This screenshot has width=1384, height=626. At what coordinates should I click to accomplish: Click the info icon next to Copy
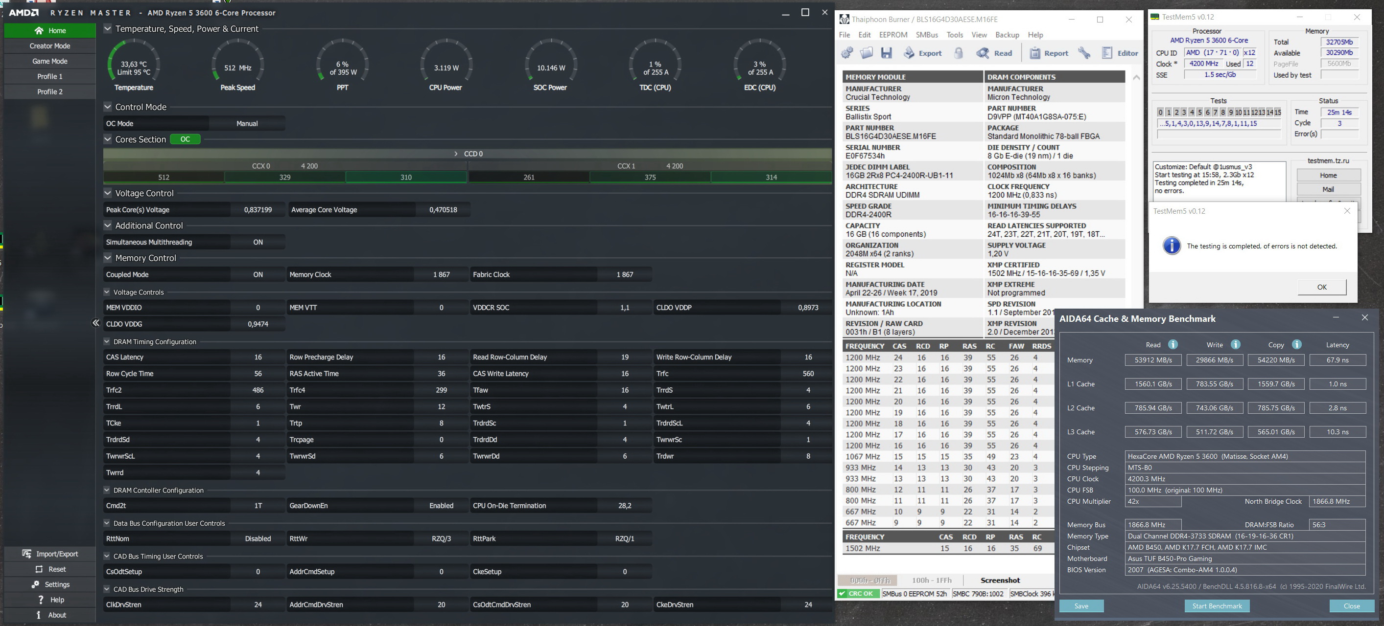1297,345
